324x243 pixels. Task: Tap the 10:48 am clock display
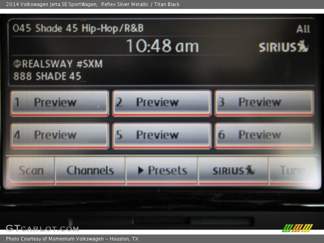point(162,46)
